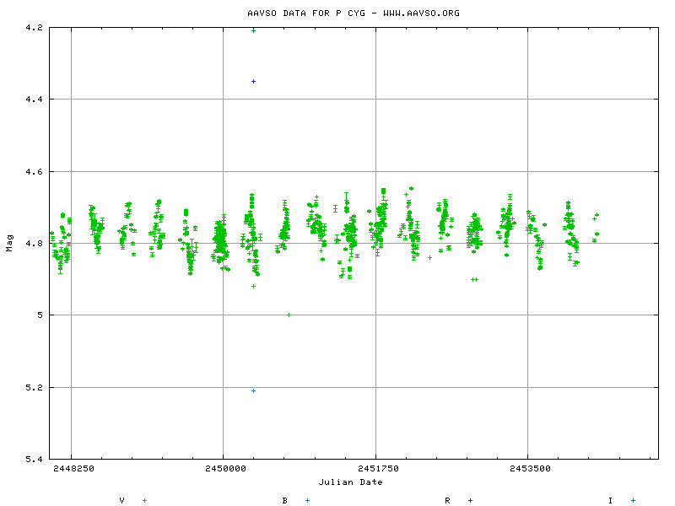Select the R band legend marker
Viewport: 675px width, 506px height.
point(470,498)
